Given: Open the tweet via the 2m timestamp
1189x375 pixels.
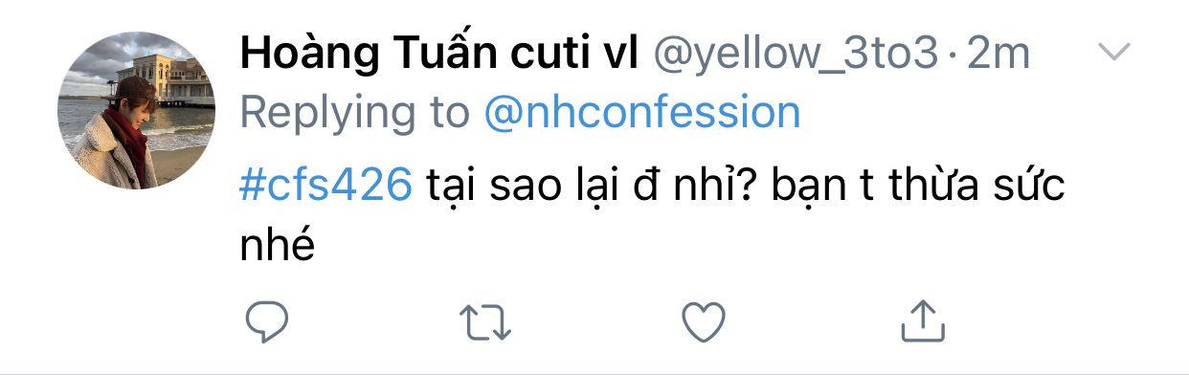Looking at the screenshot, I should (x=998, y=55).
